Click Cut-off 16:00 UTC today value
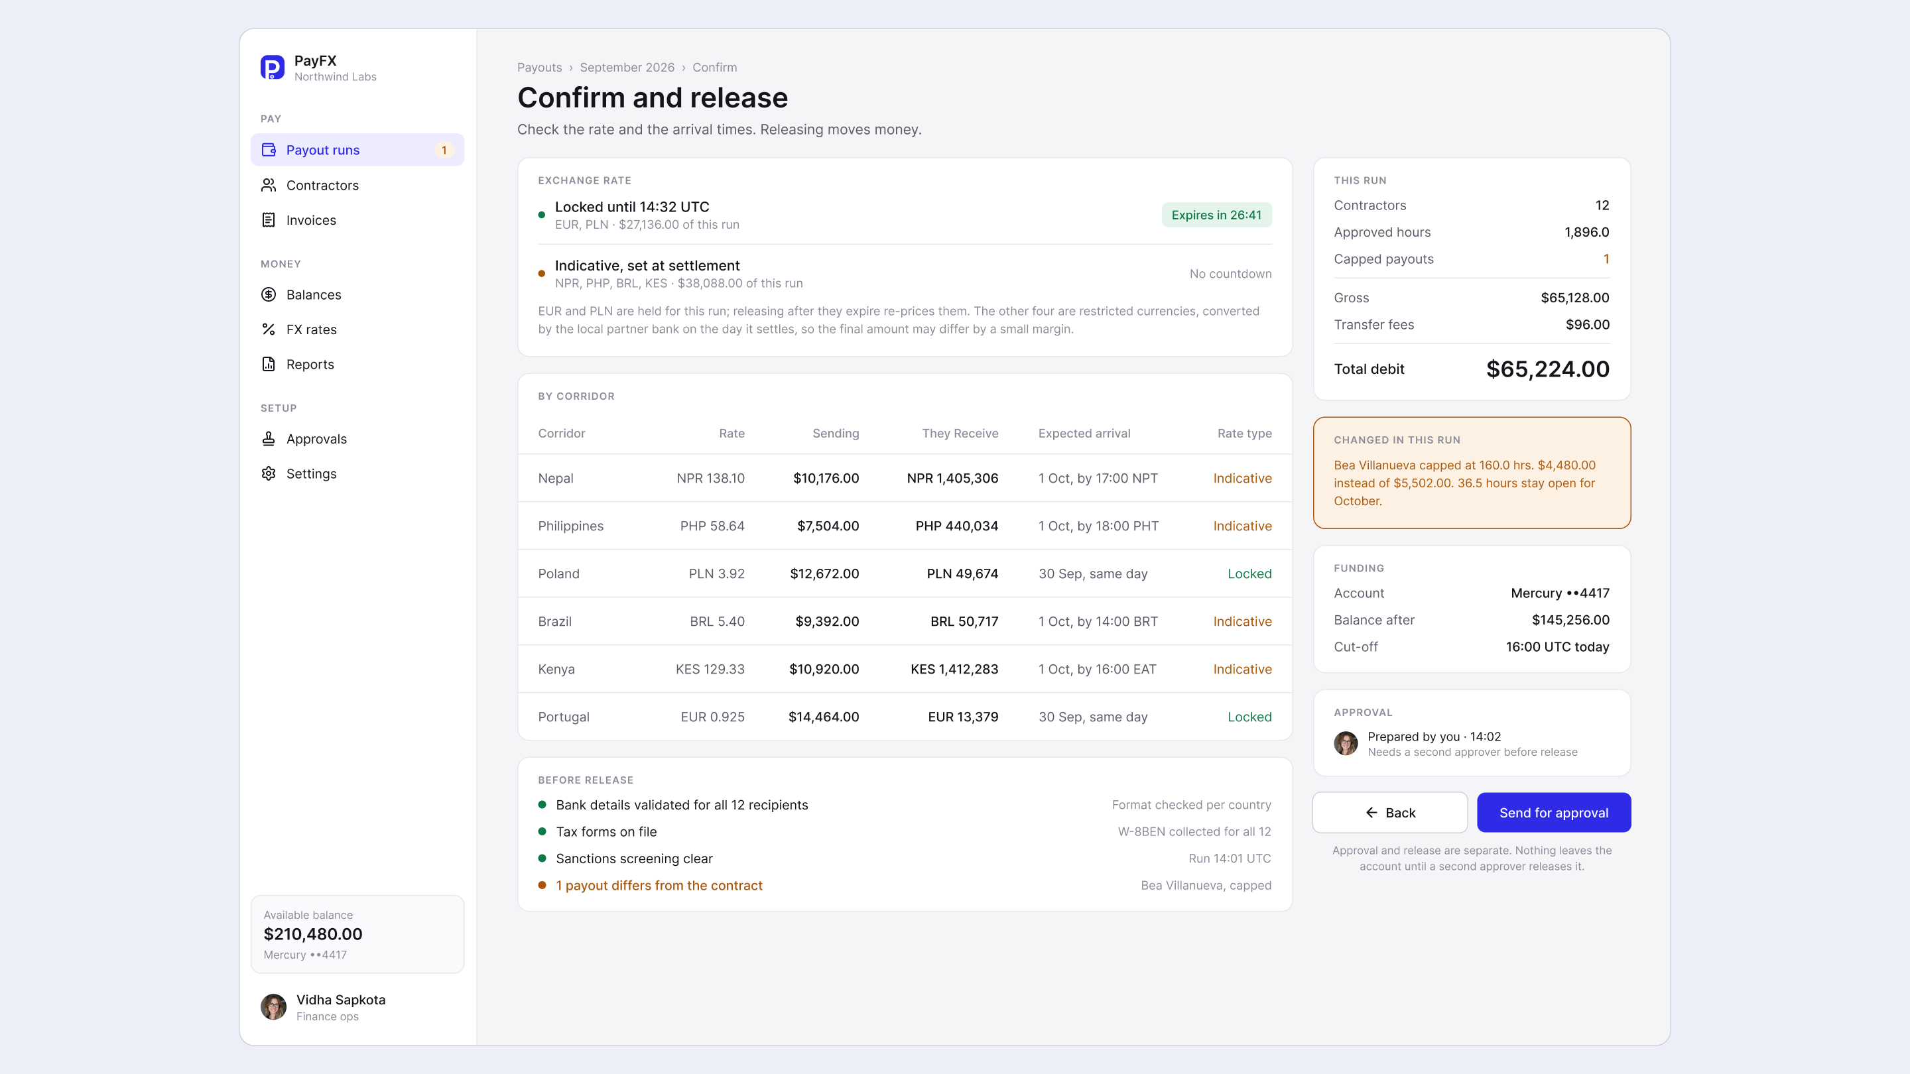 click(x=1557, y=647)
